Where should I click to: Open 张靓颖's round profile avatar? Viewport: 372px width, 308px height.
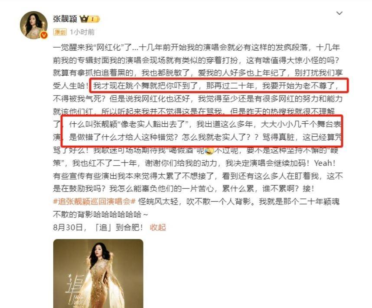[x=34, y=25]
